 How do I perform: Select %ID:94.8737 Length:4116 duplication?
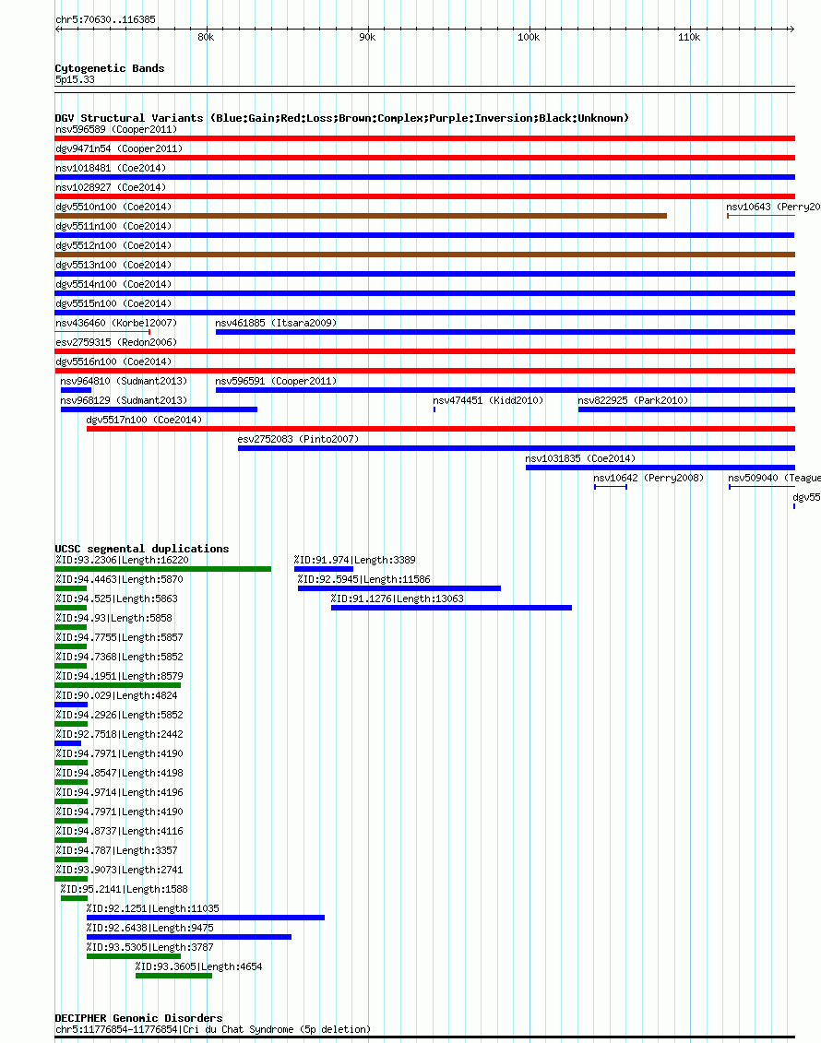[x=70, y=839]
